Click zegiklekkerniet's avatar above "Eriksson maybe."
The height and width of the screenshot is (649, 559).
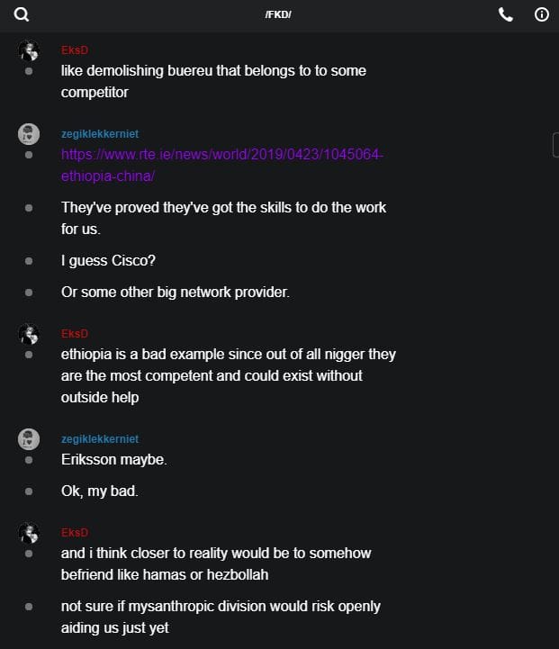tap(29, 439)
